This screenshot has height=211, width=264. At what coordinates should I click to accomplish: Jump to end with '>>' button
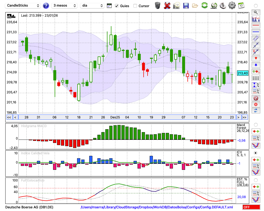point(244,117)
